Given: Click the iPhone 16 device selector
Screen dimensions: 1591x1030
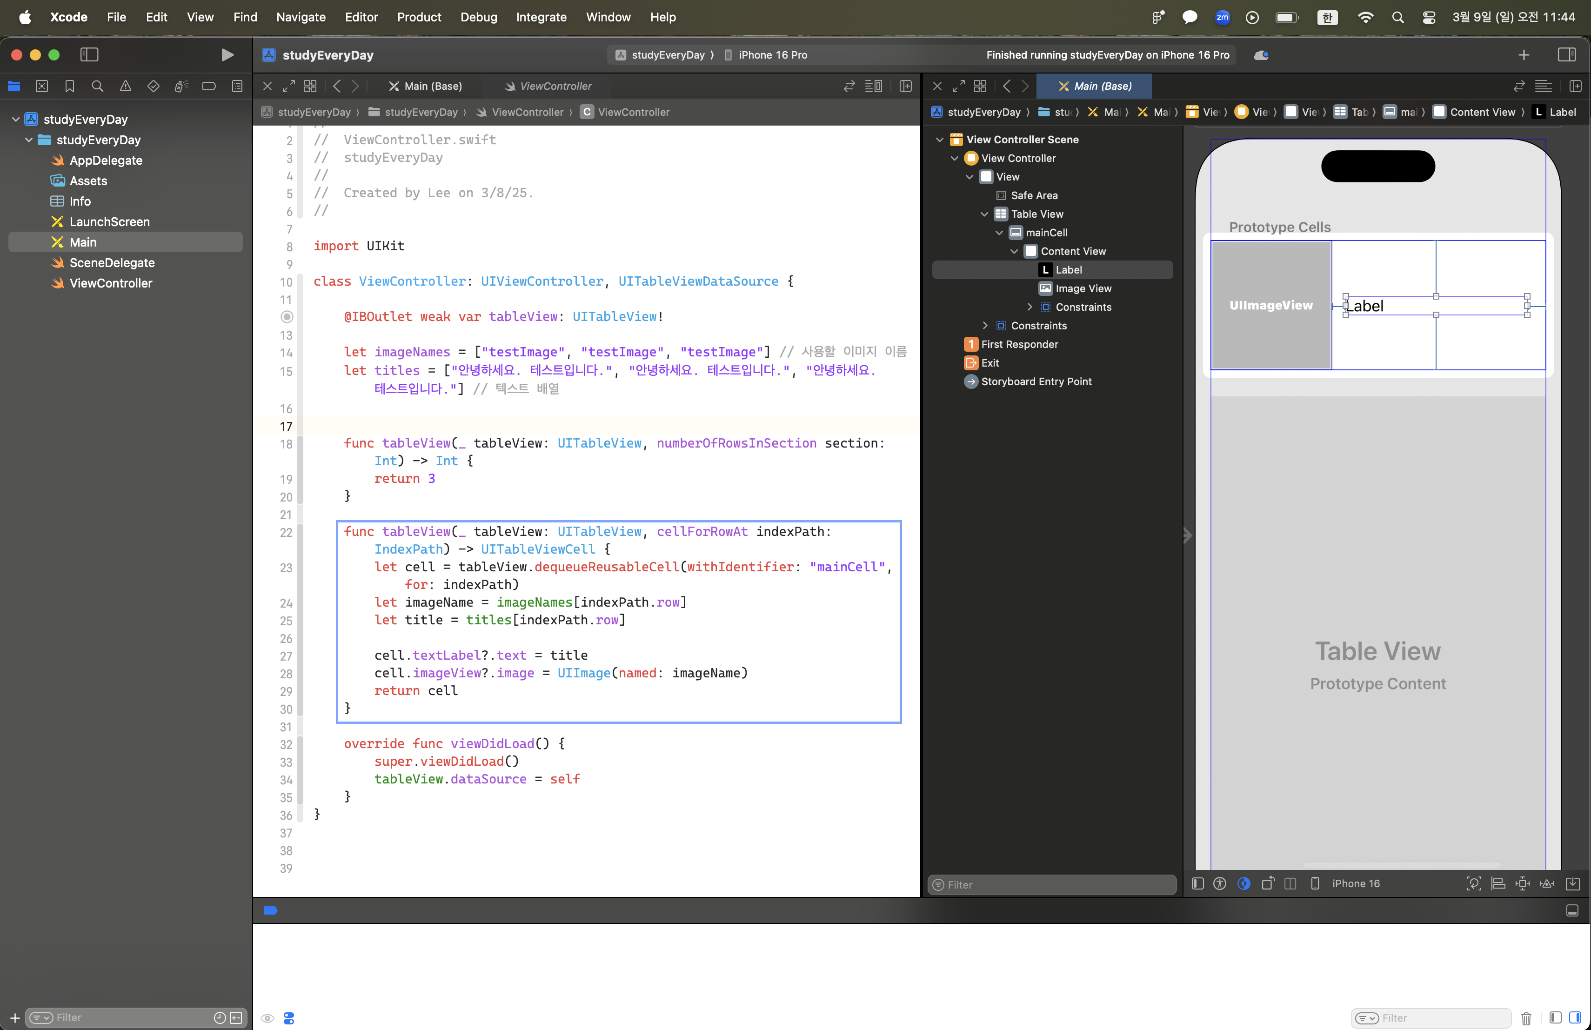Looking at the screenshot, I should [1355, 883].
